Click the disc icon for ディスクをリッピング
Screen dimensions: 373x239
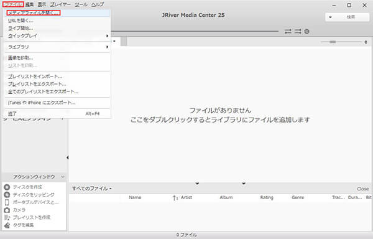pos(7,194)
